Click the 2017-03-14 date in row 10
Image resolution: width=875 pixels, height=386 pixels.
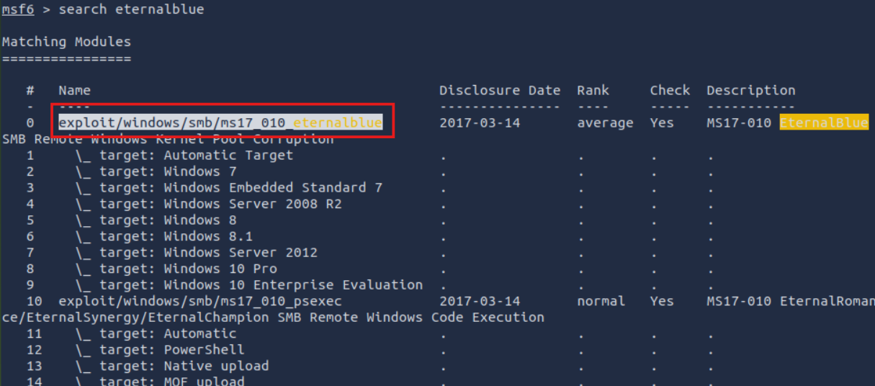(480, 301)
